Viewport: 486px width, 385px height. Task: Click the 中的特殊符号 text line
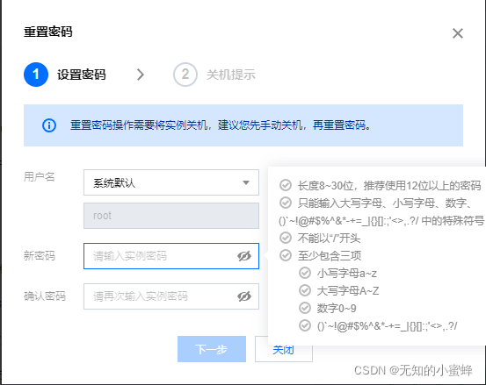coord(381,220)
